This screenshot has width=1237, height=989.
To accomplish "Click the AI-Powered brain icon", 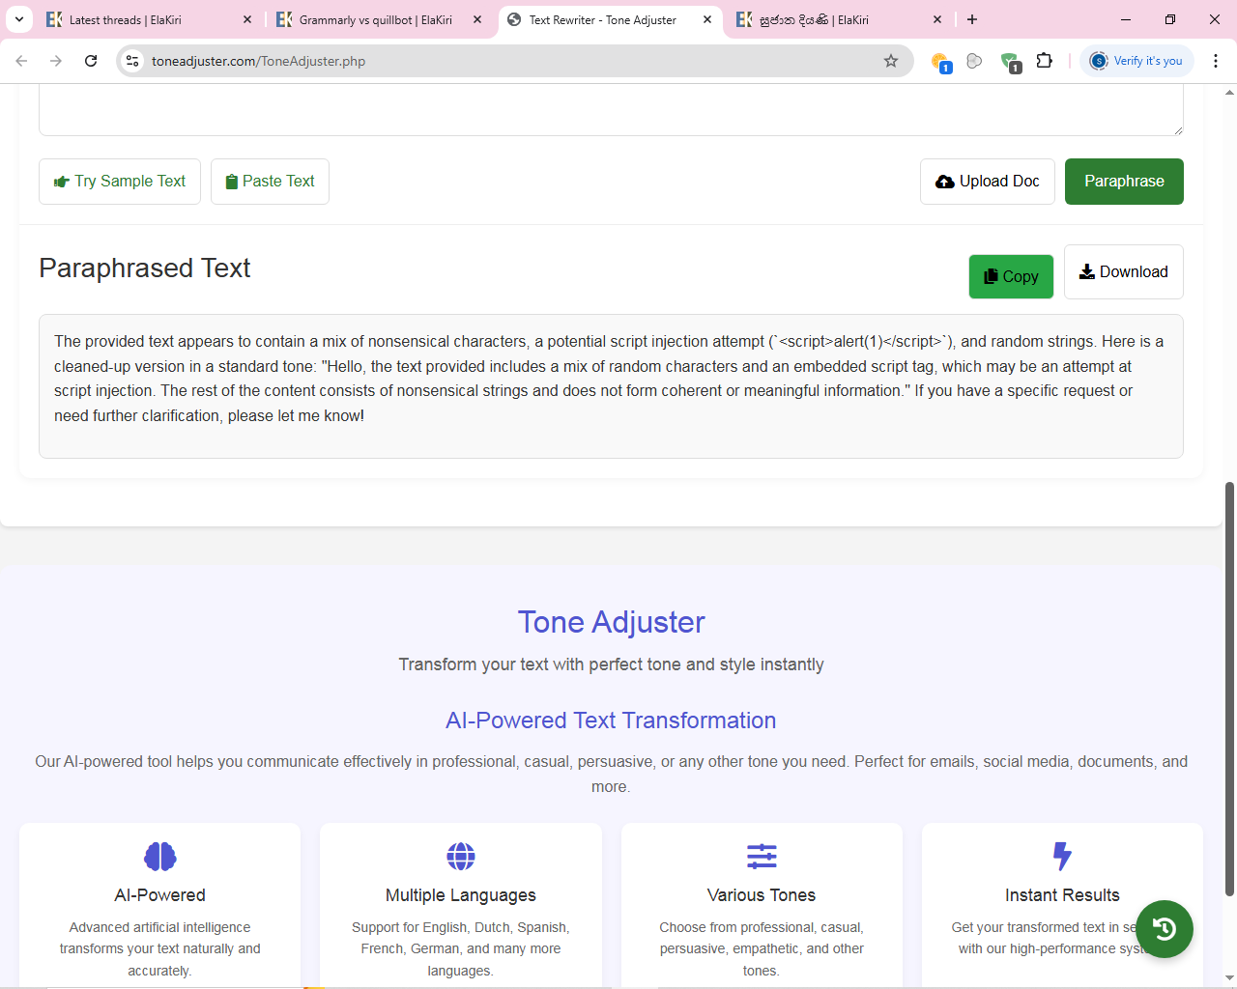I will 160,857.
